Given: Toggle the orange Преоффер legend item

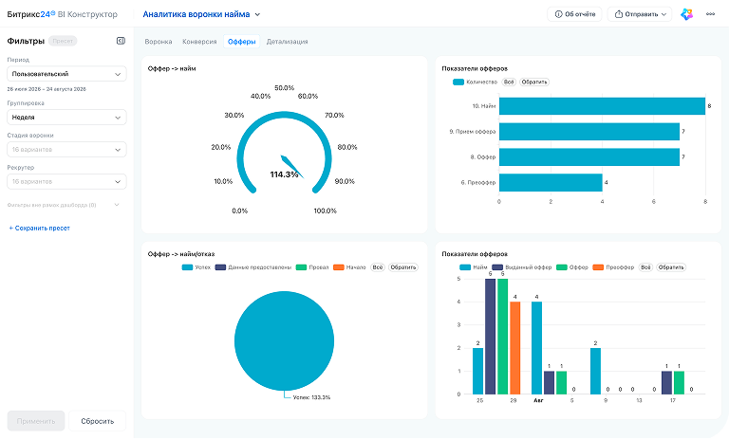Looking at the screenshot, I should pos(614,267).
